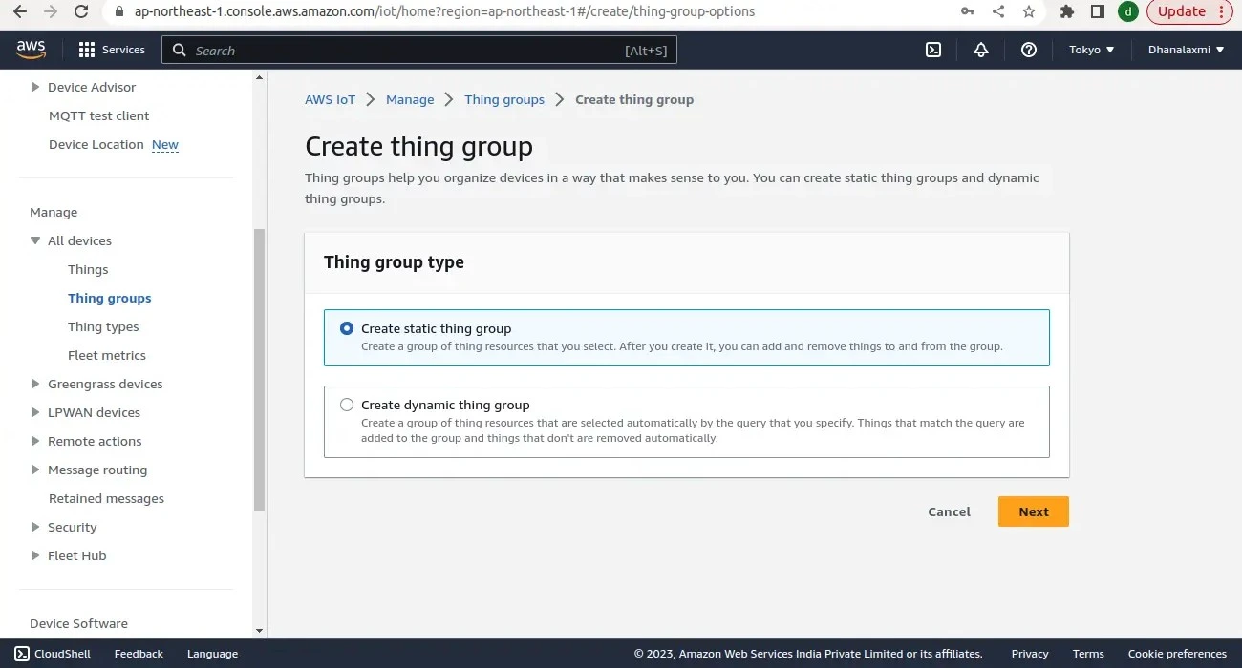Viewport: 1242px width, 668px height.
Task: Click the Device Software heading
Action: (78, 623)
